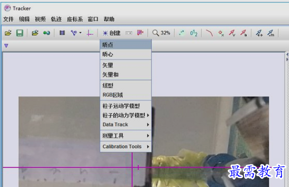Open the 编辑 menu
Viewport: 289px width, 187px height.
click(x=25, y=19)
